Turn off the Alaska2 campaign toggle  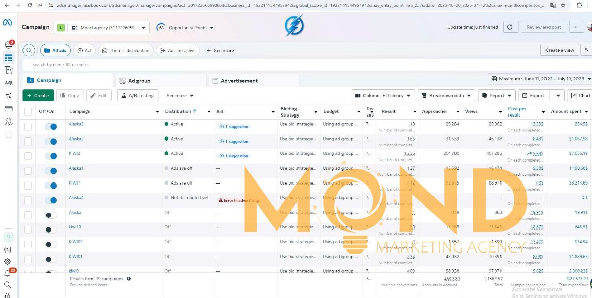tap(51, 141)
